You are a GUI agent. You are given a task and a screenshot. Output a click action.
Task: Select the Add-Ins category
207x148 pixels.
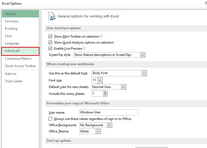pyautogui.click(x=20, y=74)
